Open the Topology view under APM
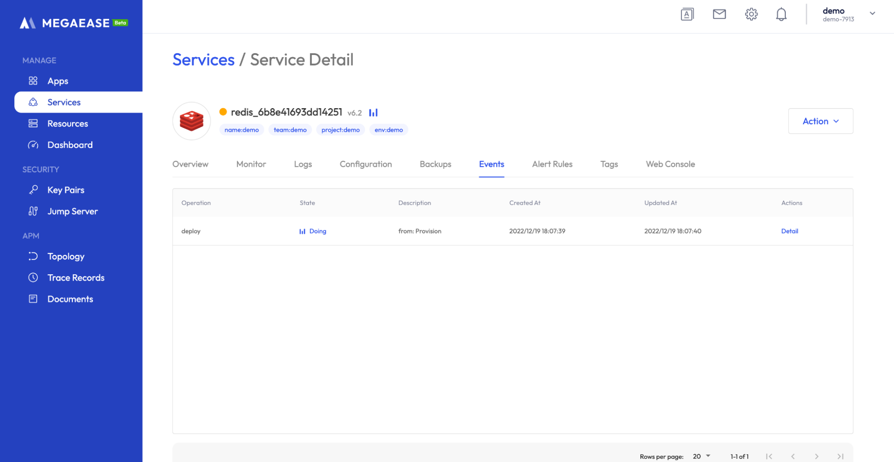894x462 pixels. coord(66,256)
